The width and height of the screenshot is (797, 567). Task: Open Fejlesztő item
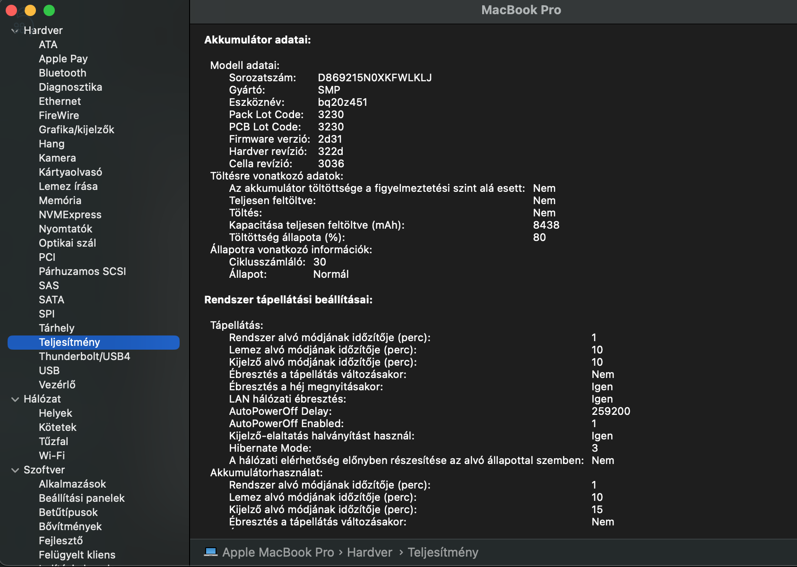[61, 541]
